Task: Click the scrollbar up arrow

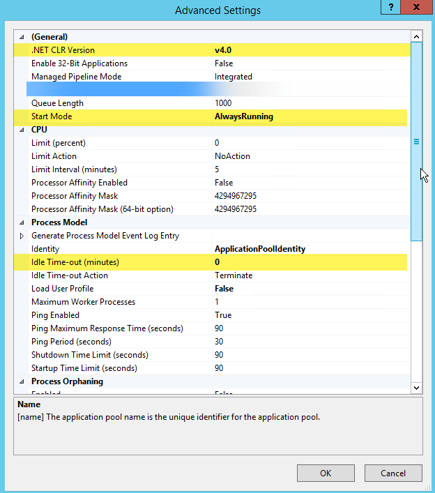Action: pos(416,37)
